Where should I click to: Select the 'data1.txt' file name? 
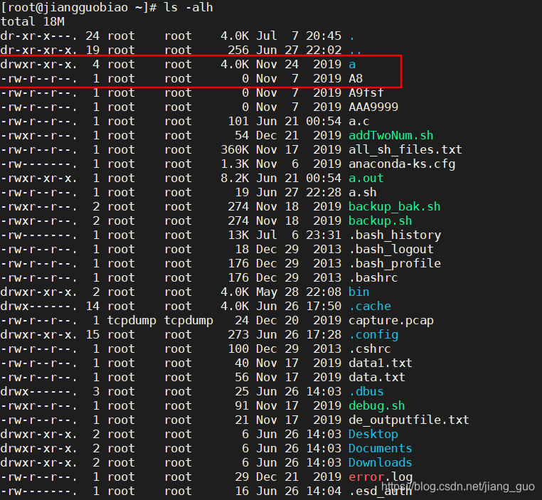(x=381, y=363)
